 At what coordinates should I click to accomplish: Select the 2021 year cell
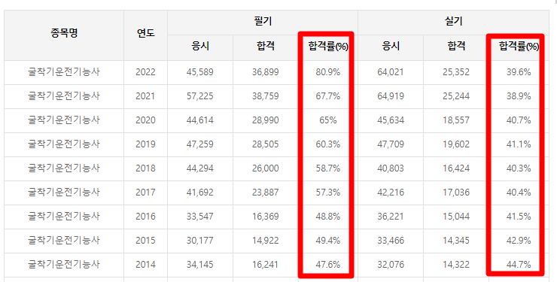[145, 96]
